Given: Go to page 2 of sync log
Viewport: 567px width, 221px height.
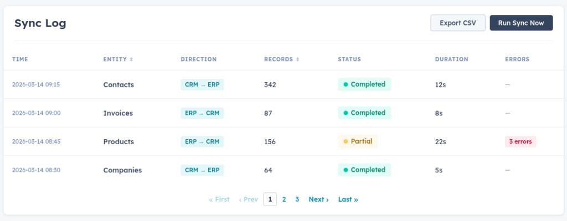Looking at the screenshot, I should (284, 199).
